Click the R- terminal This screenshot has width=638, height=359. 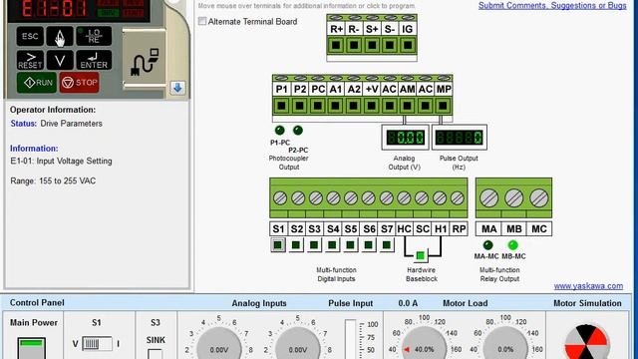(x=354, y=45)
